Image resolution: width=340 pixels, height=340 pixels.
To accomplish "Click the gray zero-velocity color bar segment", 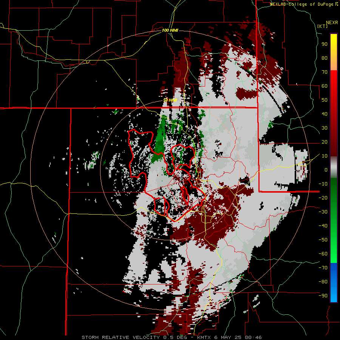I will [334, 168].
